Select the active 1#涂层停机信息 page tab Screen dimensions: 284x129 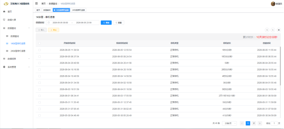61,10
